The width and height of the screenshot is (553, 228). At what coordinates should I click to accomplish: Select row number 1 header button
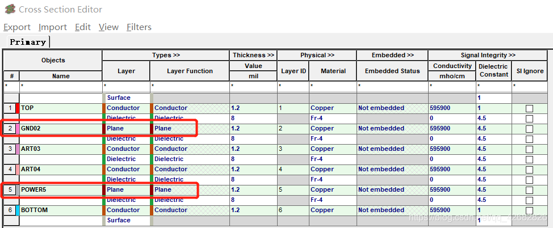point(10,108)
